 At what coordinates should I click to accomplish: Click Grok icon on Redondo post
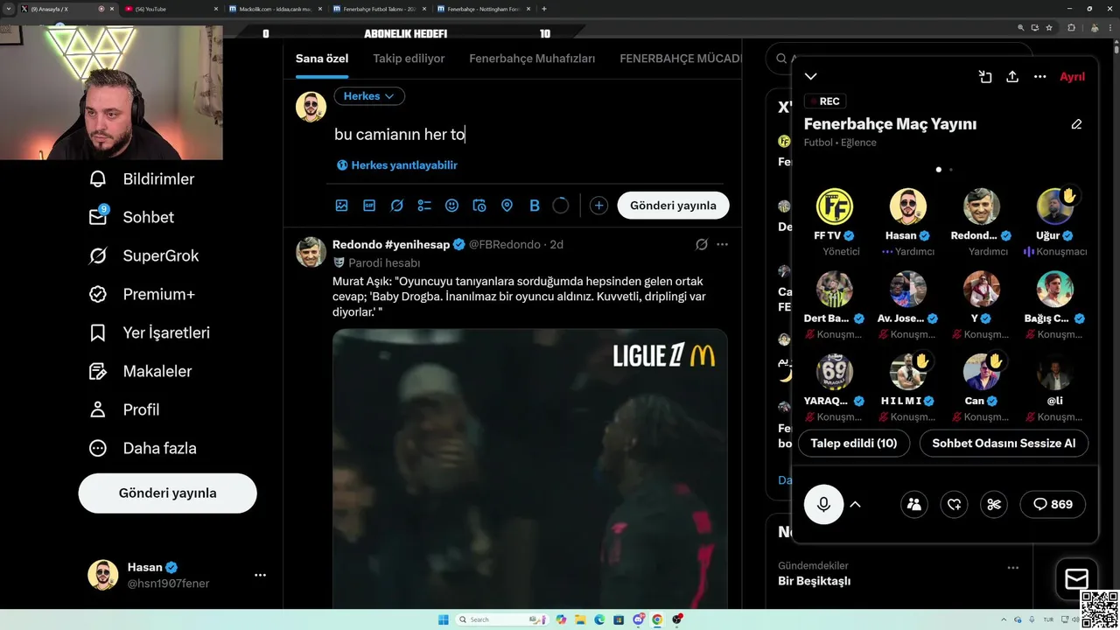(701, 244)
